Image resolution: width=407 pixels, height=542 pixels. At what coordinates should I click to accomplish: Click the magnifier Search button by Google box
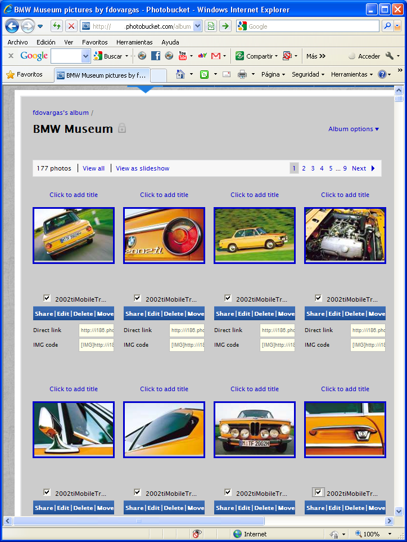388,26
